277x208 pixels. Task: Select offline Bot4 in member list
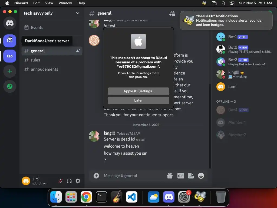coord(244,110)
